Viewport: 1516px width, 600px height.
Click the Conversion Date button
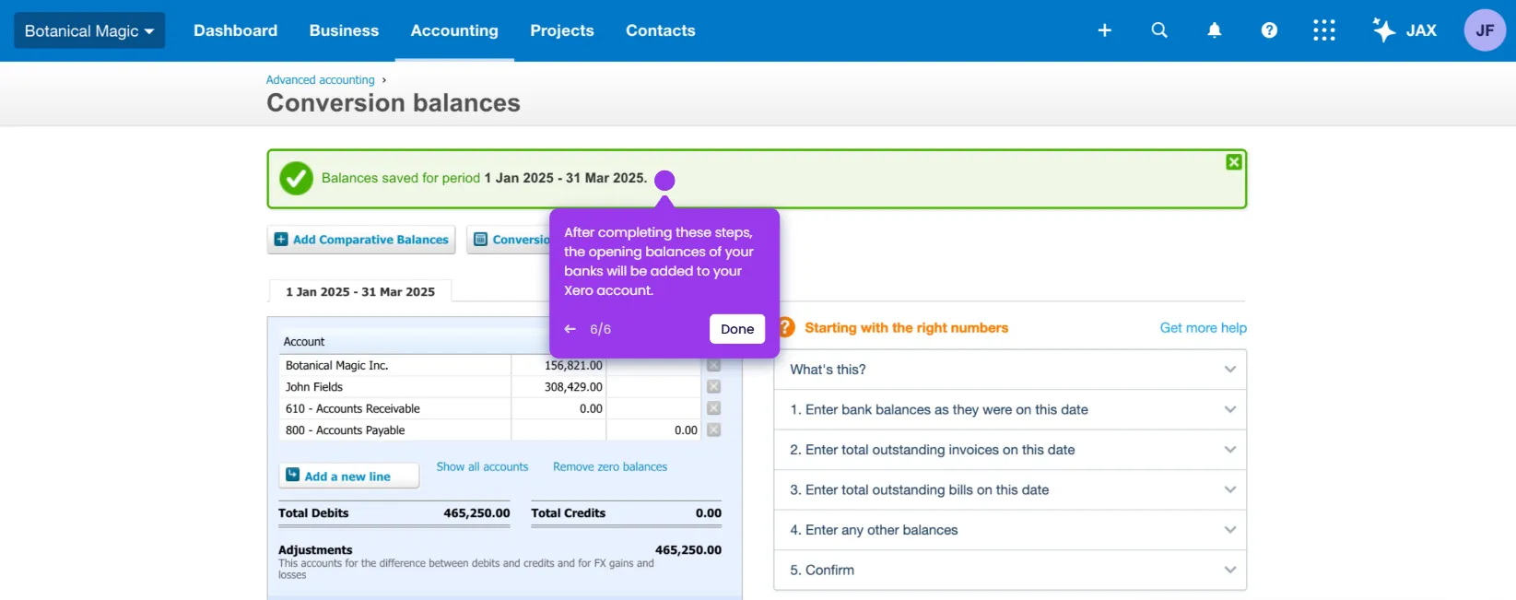click(x=509, y=240)
